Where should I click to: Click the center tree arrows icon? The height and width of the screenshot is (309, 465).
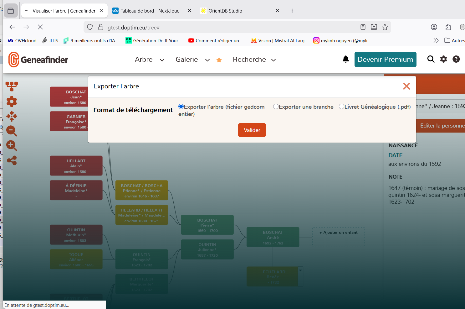pyautogui.click(x=12, y=116)
